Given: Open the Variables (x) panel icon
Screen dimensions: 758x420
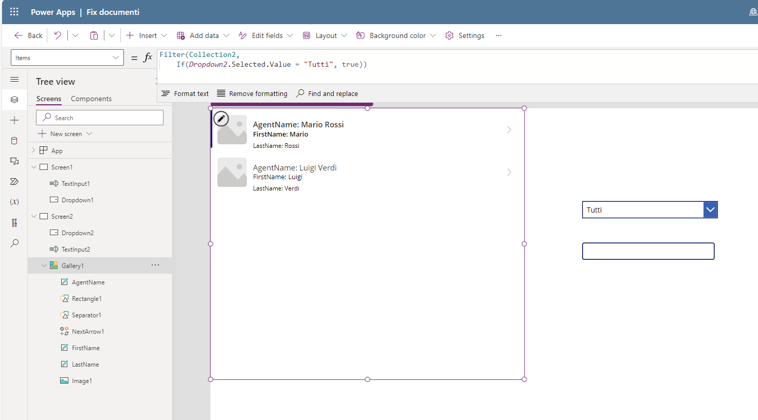Looking at the screenshot, I should click(x=14, y=202).
